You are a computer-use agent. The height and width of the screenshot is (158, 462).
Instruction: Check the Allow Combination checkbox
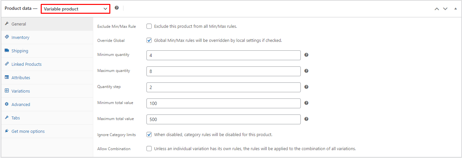[149, 149]
